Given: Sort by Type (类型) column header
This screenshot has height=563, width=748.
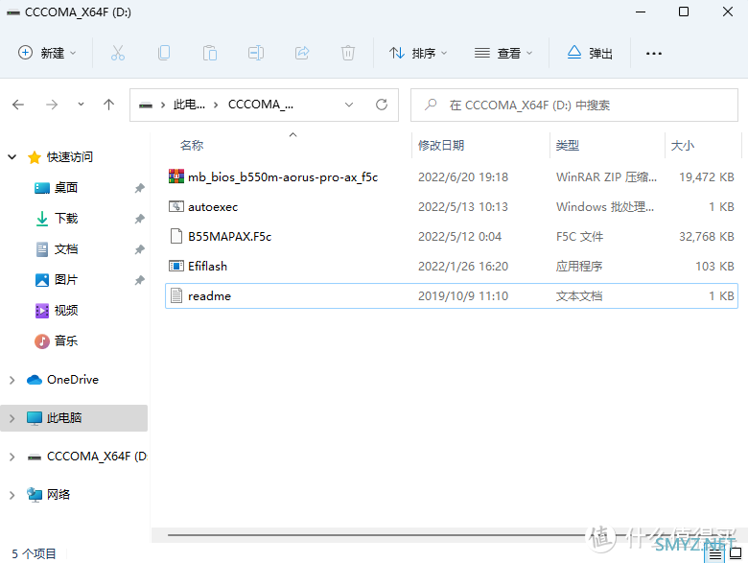Looking at the screenshot, I should point(568,146).
